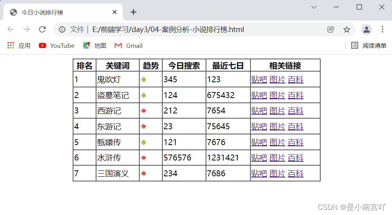This screenshot has height=215, width=392.
Task: Close the 今日小说排行榜 tab
Action: point(115,12)
